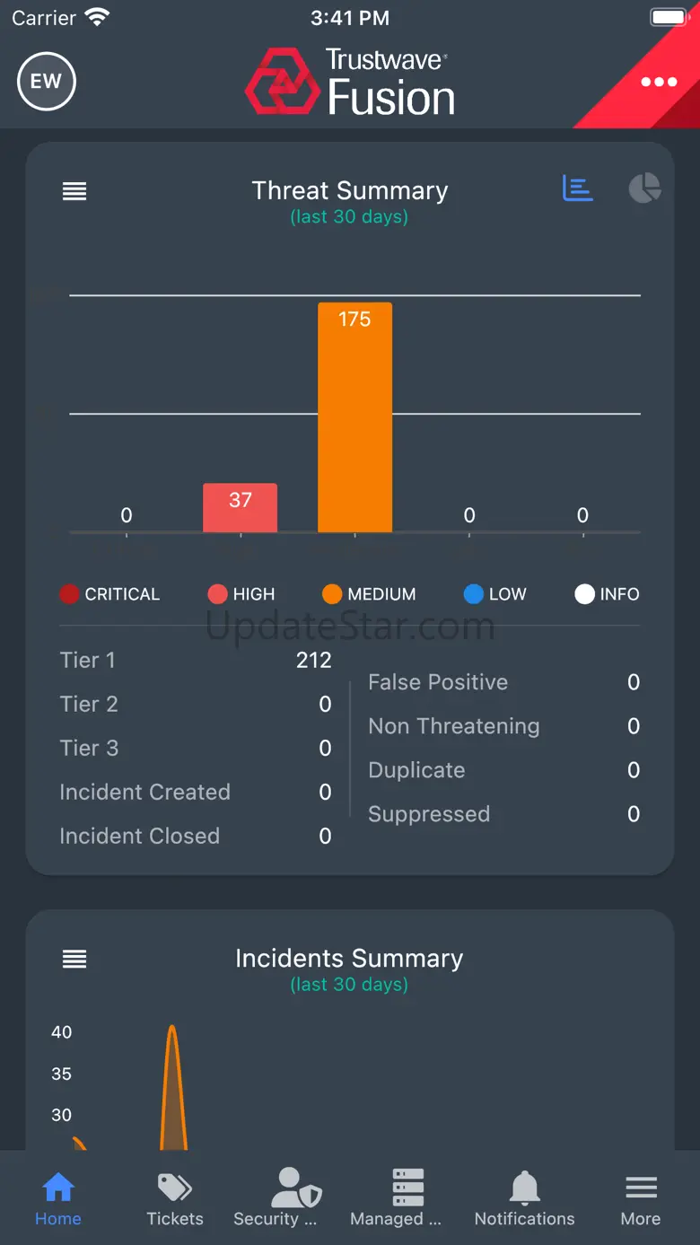The image size is (700, 1245).
Task: Select the red High bar showing 37
Action: click(240, 508)
